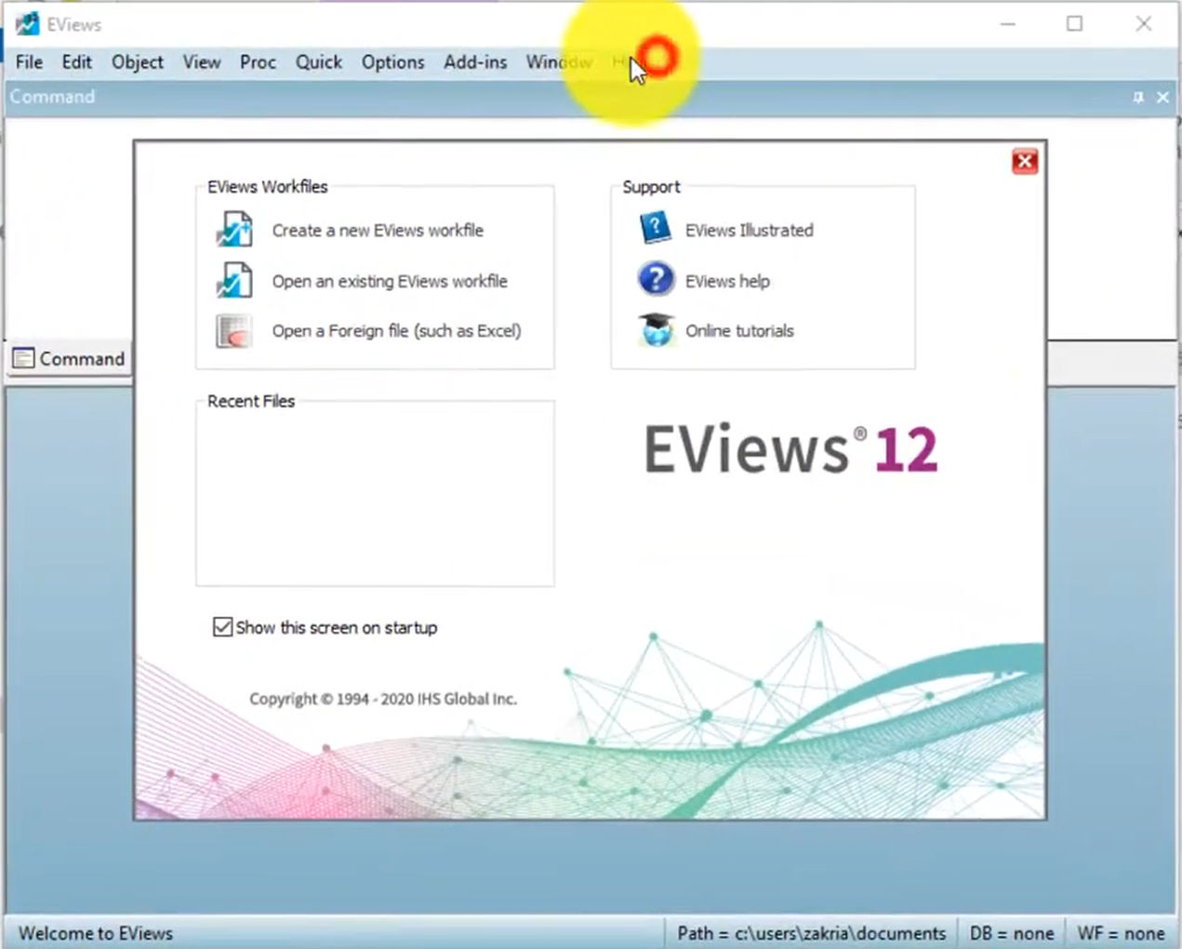
Task: Click the EViews help question mark icon
Action: tap(656, 279)
